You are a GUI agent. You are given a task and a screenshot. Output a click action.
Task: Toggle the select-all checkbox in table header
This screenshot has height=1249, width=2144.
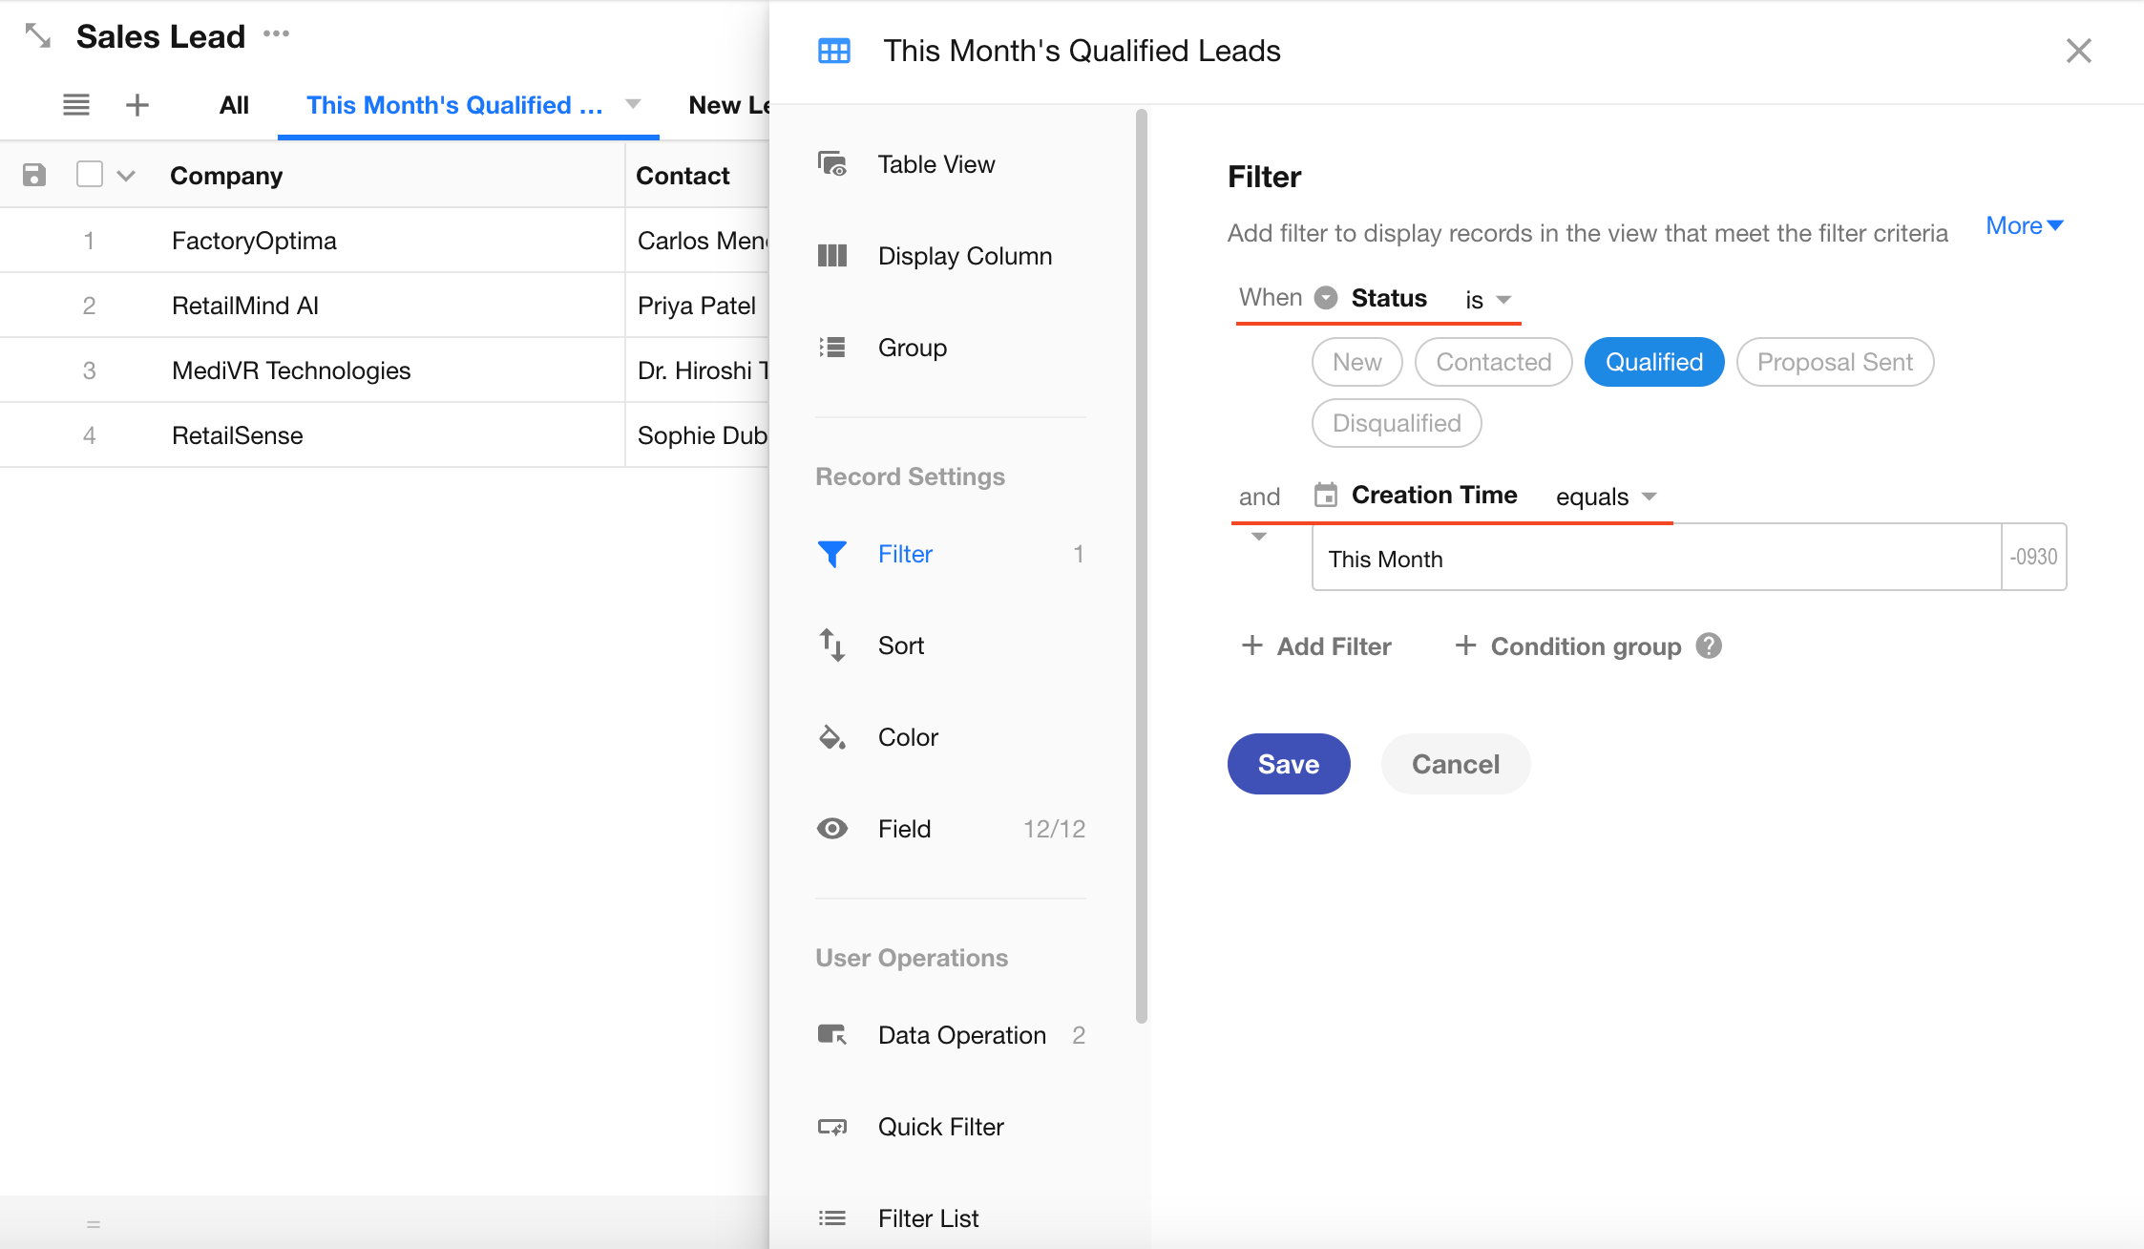tap(90, 175)
